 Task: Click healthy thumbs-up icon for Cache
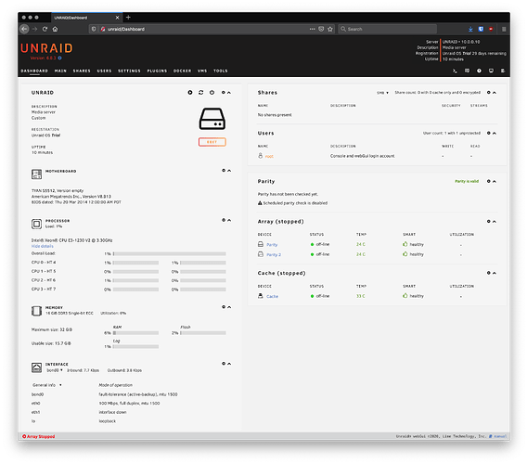coord(405,295)
